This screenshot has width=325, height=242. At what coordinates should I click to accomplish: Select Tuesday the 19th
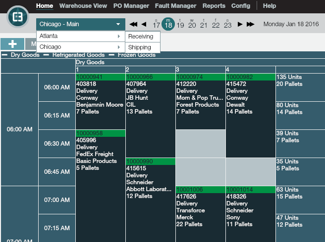[x=180, y=24]
